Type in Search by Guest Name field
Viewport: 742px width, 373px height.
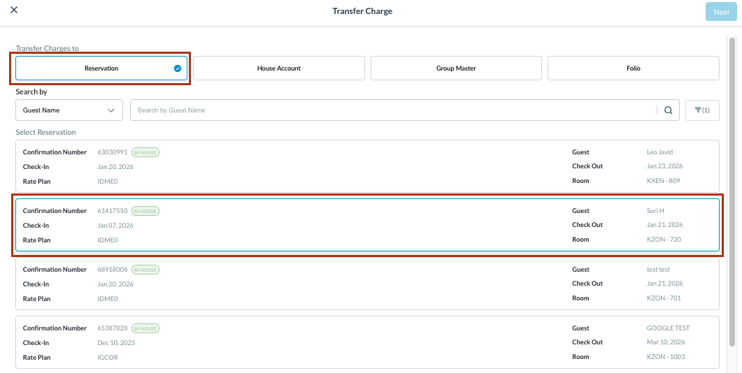click(392, 110)
